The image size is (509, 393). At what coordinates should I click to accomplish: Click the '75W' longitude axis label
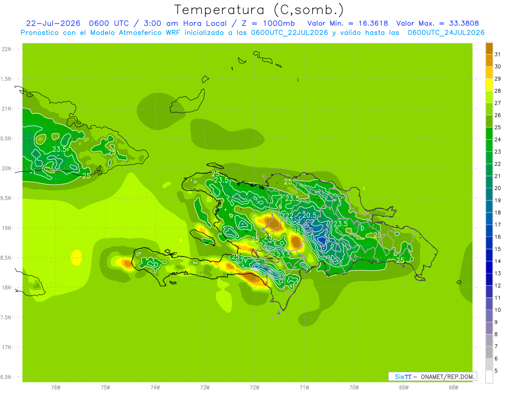(x=105, y=387)
